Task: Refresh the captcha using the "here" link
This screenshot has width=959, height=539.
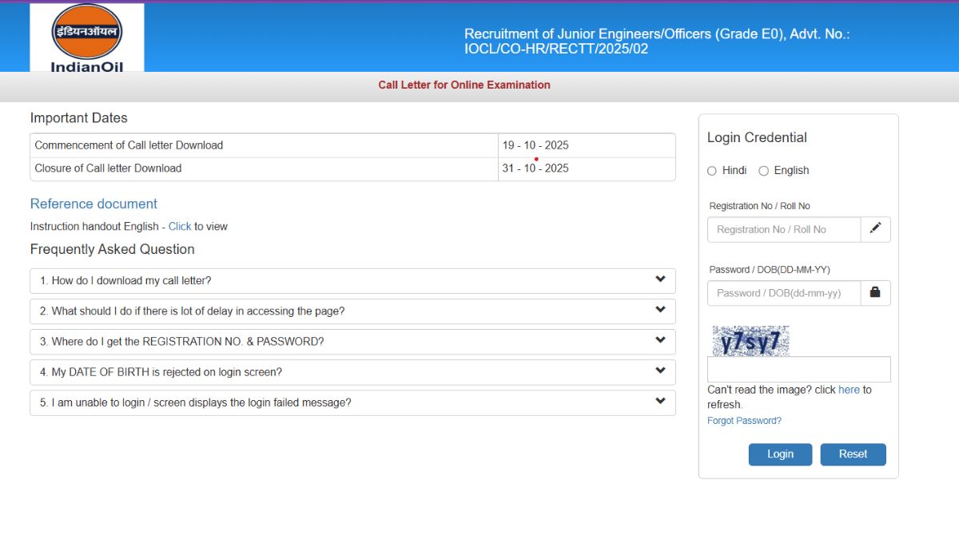Action: click(x=849, y=390)
